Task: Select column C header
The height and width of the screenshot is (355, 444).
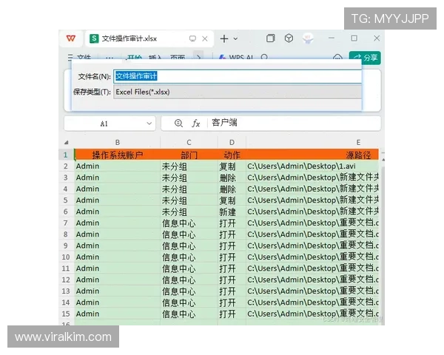Action: pos(189,143)
